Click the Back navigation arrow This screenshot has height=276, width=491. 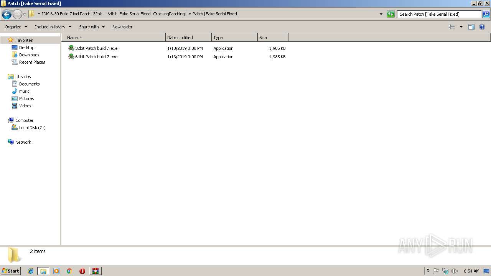pyautogui.click(x=7, y=15)
